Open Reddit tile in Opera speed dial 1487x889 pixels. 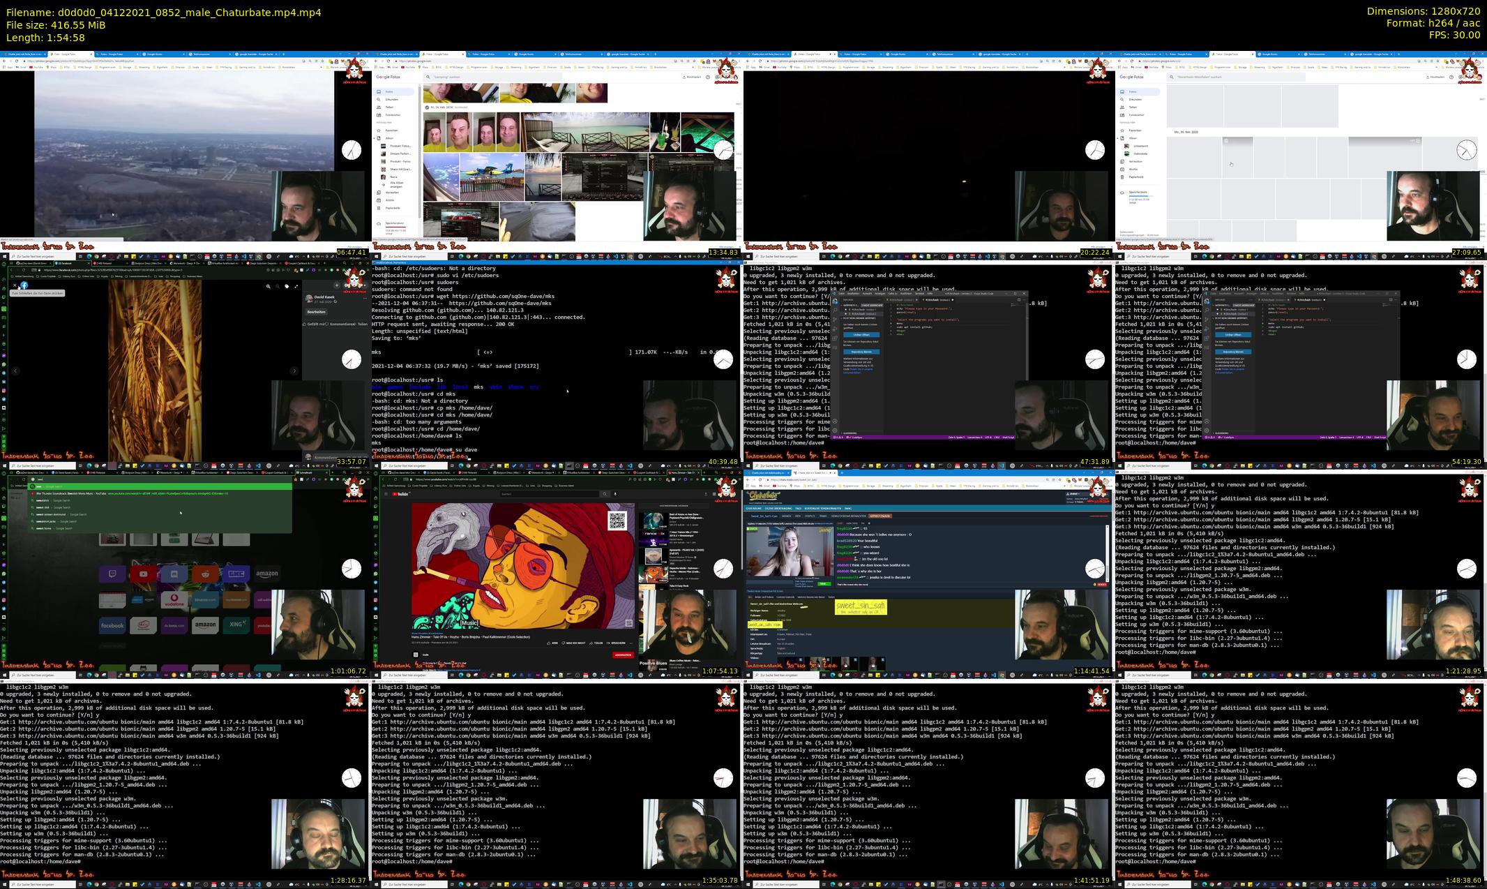coord(205,574)
